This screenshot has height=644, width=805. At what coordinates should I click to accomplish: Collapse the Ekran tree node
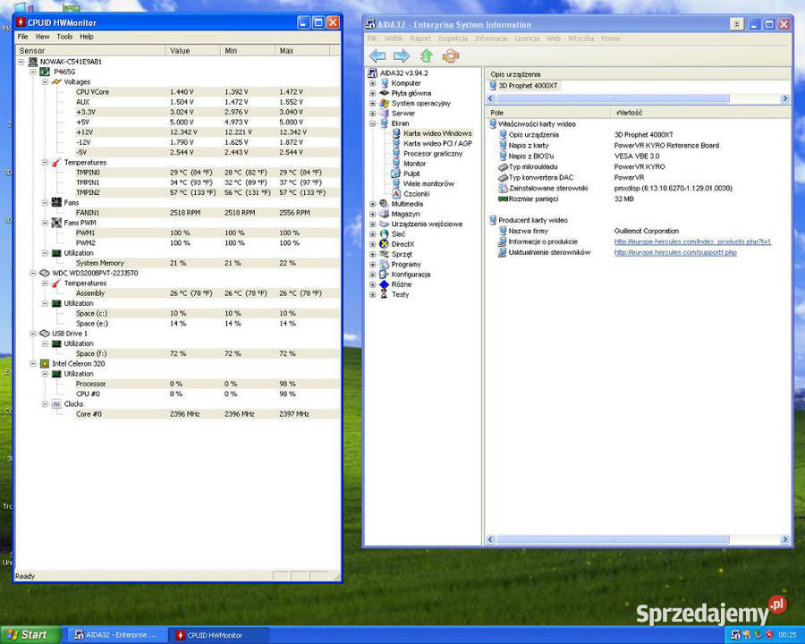[372, 123]
